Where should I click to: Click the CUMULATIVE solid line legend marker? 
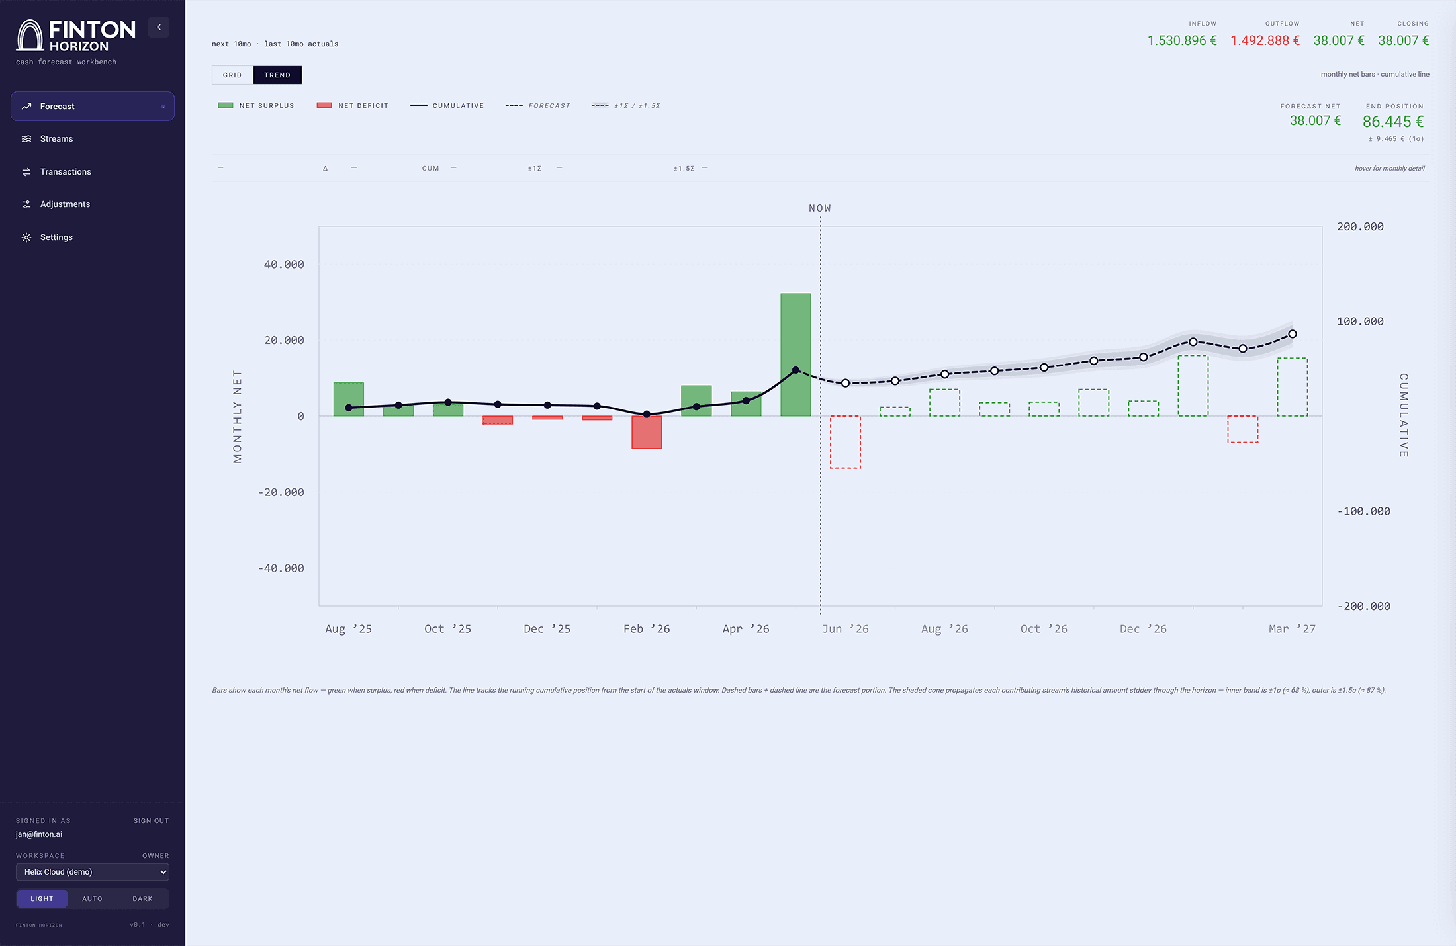(x=419, y=106)
